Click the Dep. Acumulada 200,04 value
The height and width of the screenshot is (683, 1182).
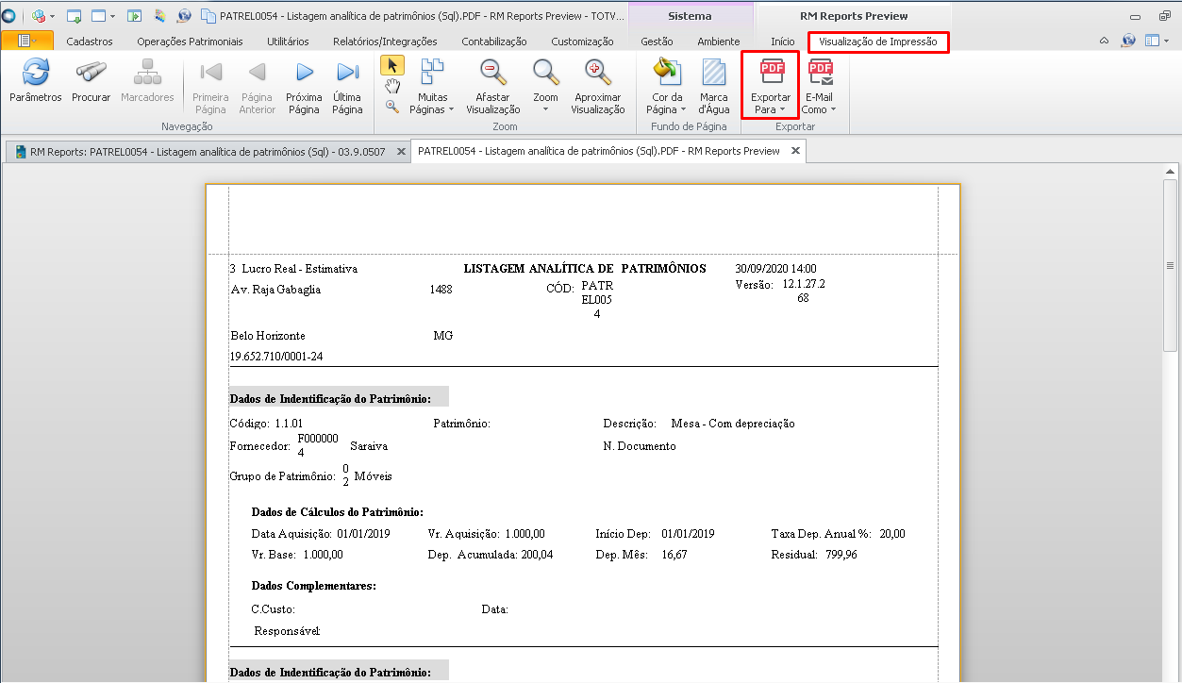[537, 555]
